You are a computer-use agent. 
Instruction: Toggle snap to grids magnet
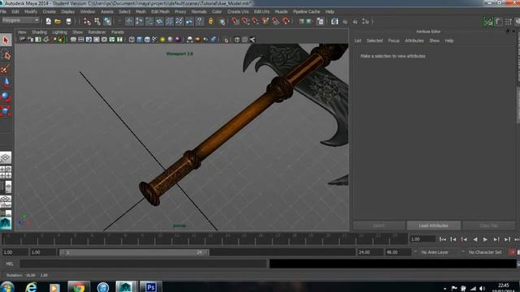coord(235,22)
